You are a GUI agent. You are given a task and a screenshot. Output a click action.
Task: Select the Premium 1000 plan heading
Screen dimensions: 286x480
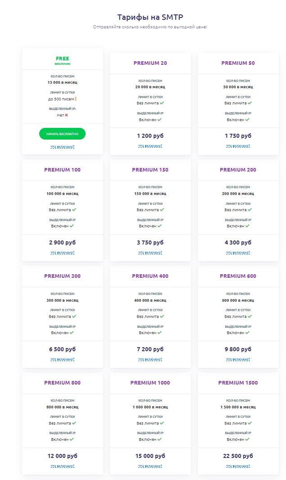click(150, 383)
